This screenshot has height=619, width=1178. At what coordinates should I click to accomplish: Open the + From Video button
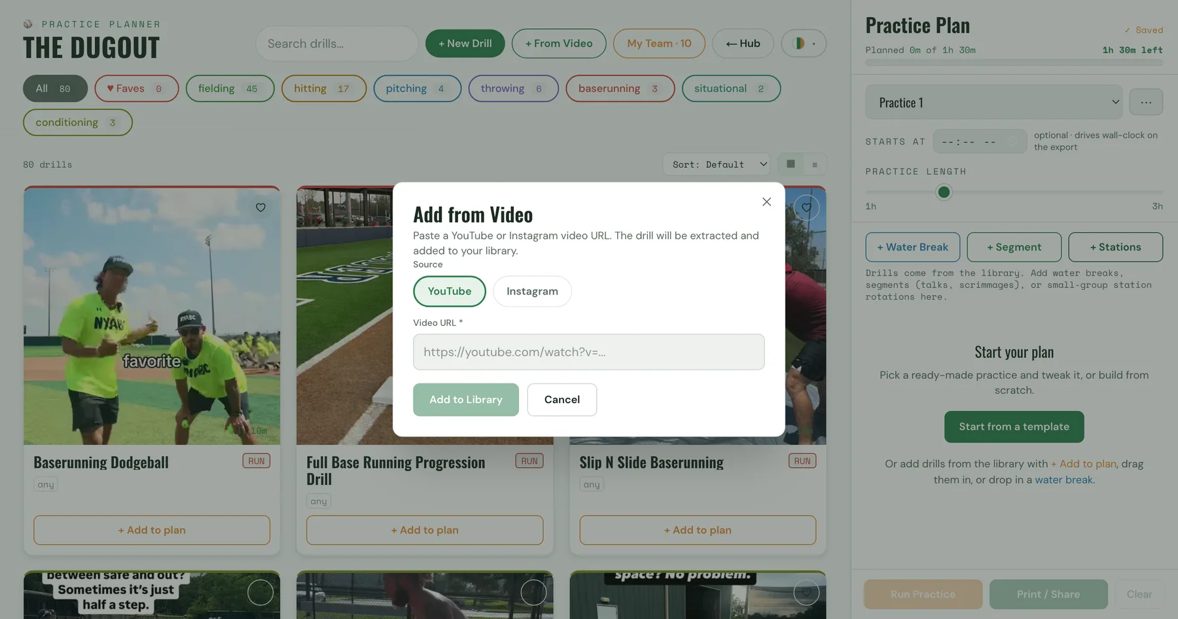[559, 43]
